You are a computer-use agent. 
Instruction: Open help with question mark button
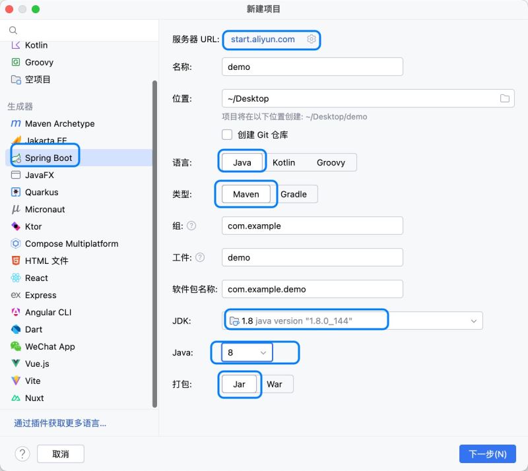pyautogui.click(x=22, y=454)
